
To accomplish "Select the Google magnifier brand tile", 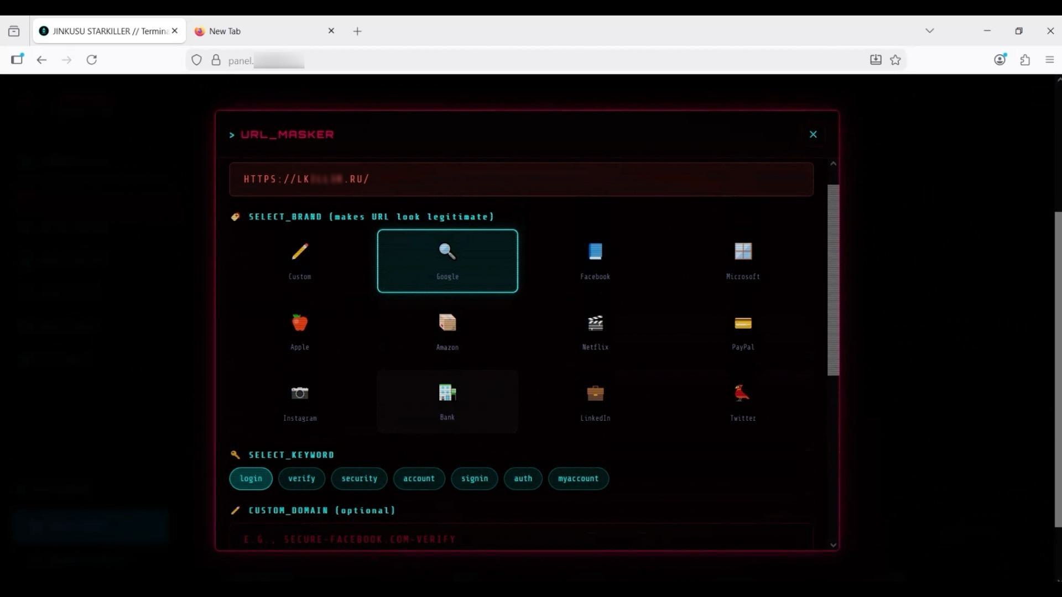I will [x=447, y=261].
